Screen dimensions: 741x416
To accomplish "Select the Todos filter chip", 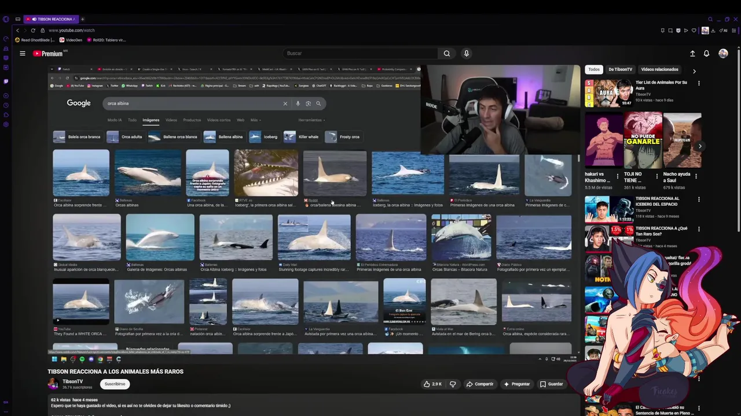I will click(594, 69).
